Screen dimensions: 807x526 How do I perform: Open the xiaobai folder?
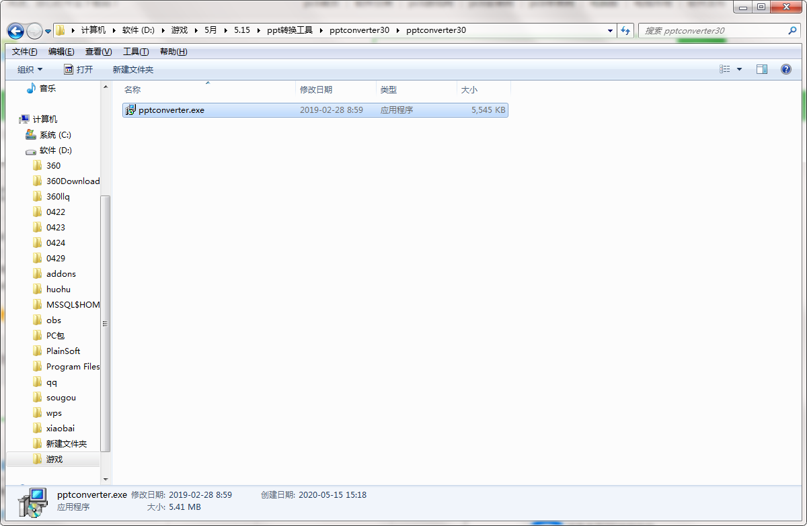(x=60, y=428)
